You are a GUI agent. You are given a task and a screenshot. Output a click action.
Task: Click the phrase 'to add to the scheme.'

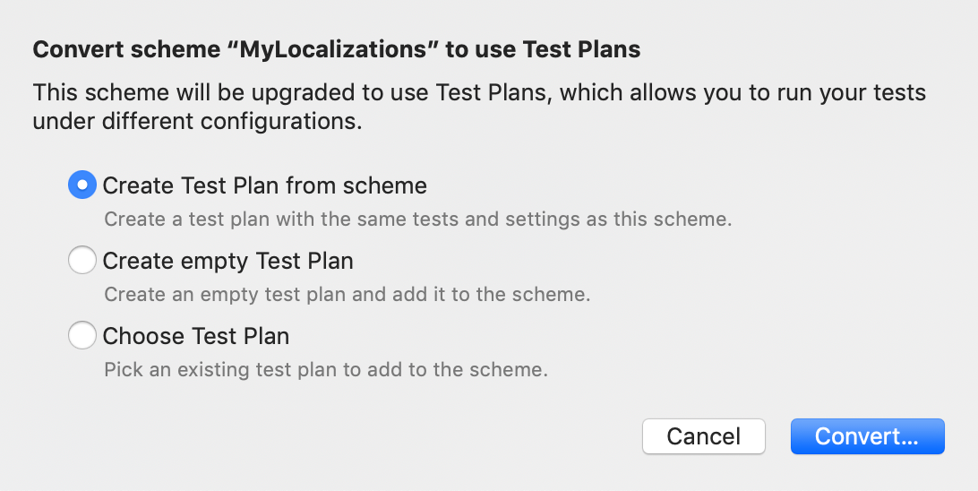[446, 370]
